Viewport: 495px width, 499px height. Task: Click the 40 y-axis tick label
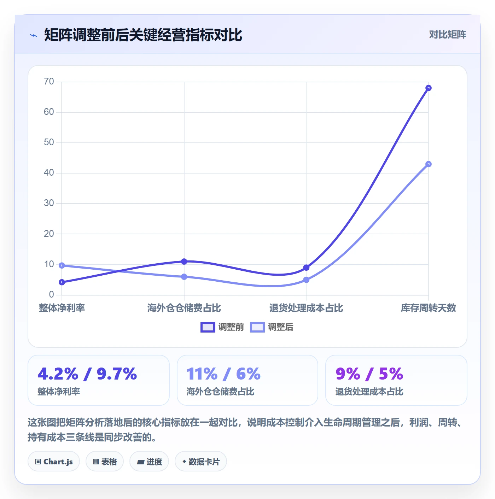click(x=49, y=173)
